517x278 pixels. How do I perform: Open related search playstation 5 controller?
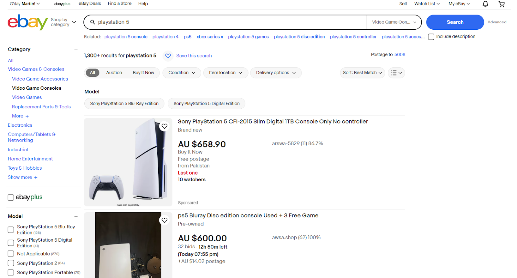(353, 37)
